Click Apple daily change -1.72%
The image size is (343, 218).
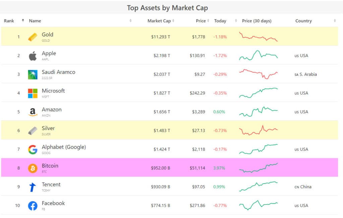click(x=220, y=56)
